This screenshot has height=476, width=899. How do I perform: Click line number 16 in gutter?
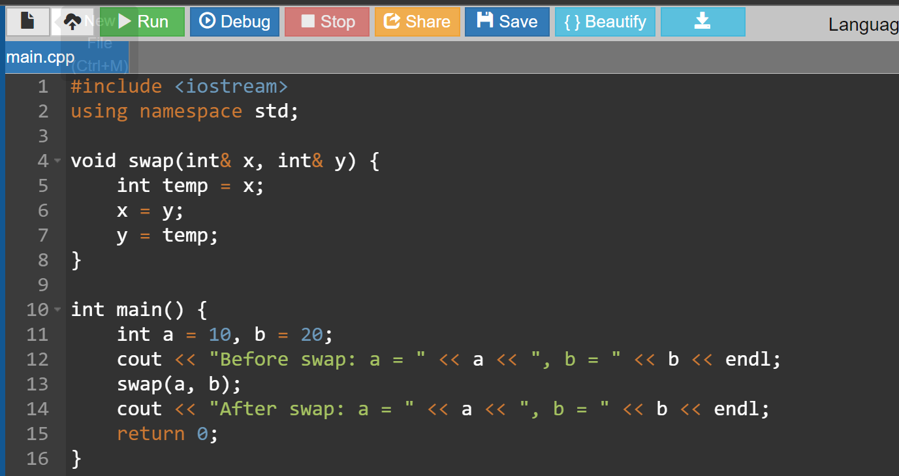click(37, 458)
